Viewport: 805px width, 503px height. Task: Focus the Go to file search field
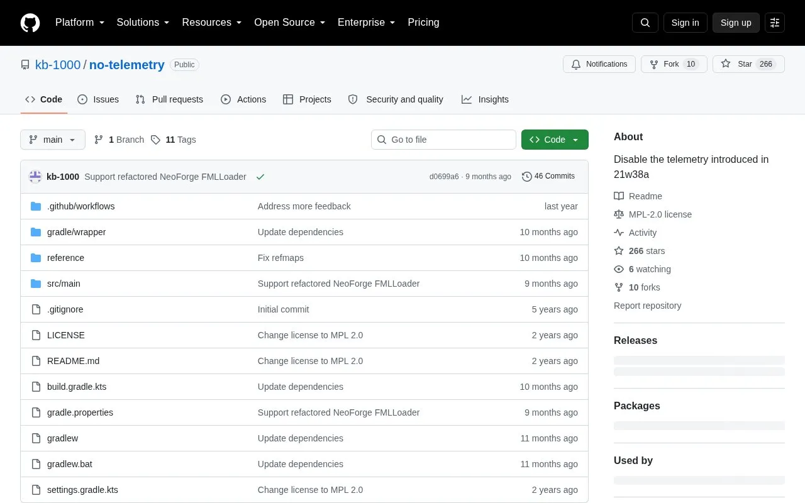point(443,140)
